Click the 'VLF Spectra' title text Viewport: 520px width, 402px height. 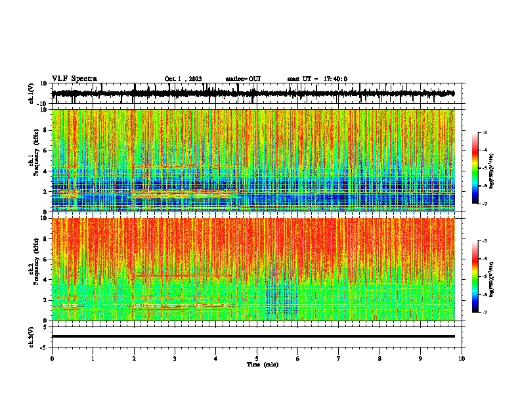point(74,79)
